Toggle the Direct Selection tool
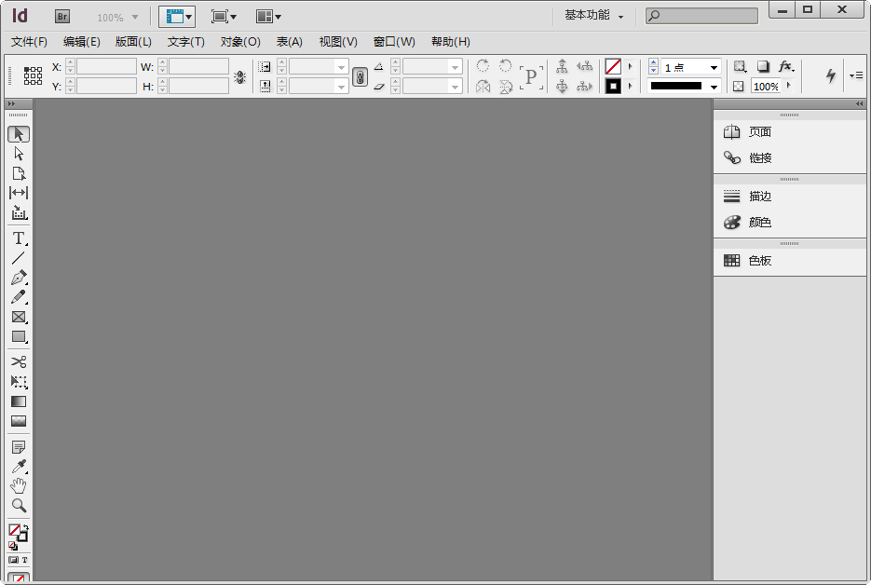Viewport: 871px width, 585px height. [19, 153]
